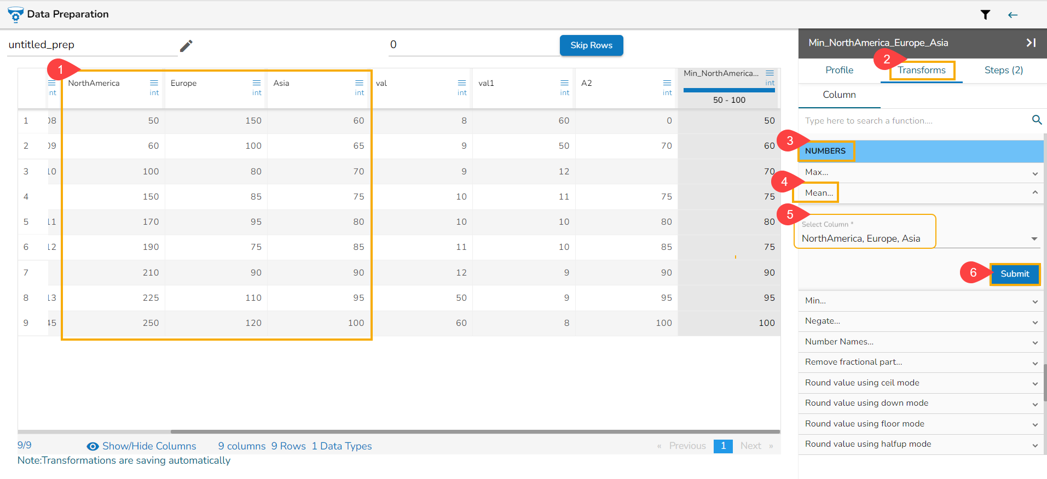1047x479 pixels.
Task: Switch to the Profile tab
Action: tap(839, 70)
